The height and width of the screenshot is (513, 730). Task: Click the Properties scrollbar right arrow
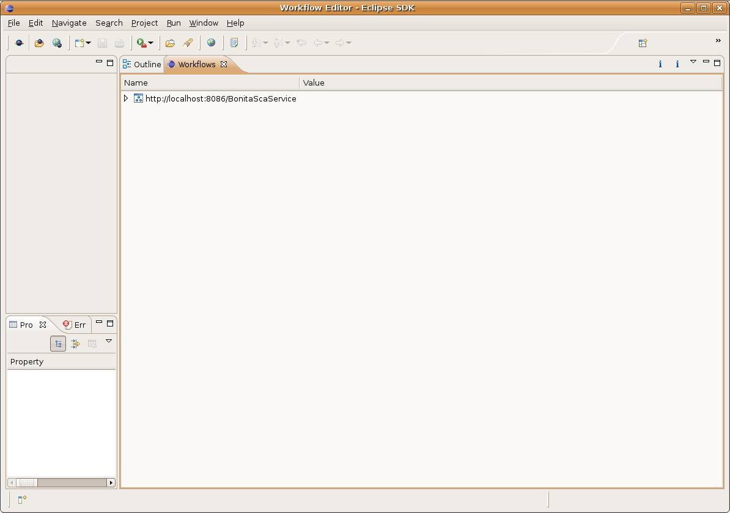[111, 483]
